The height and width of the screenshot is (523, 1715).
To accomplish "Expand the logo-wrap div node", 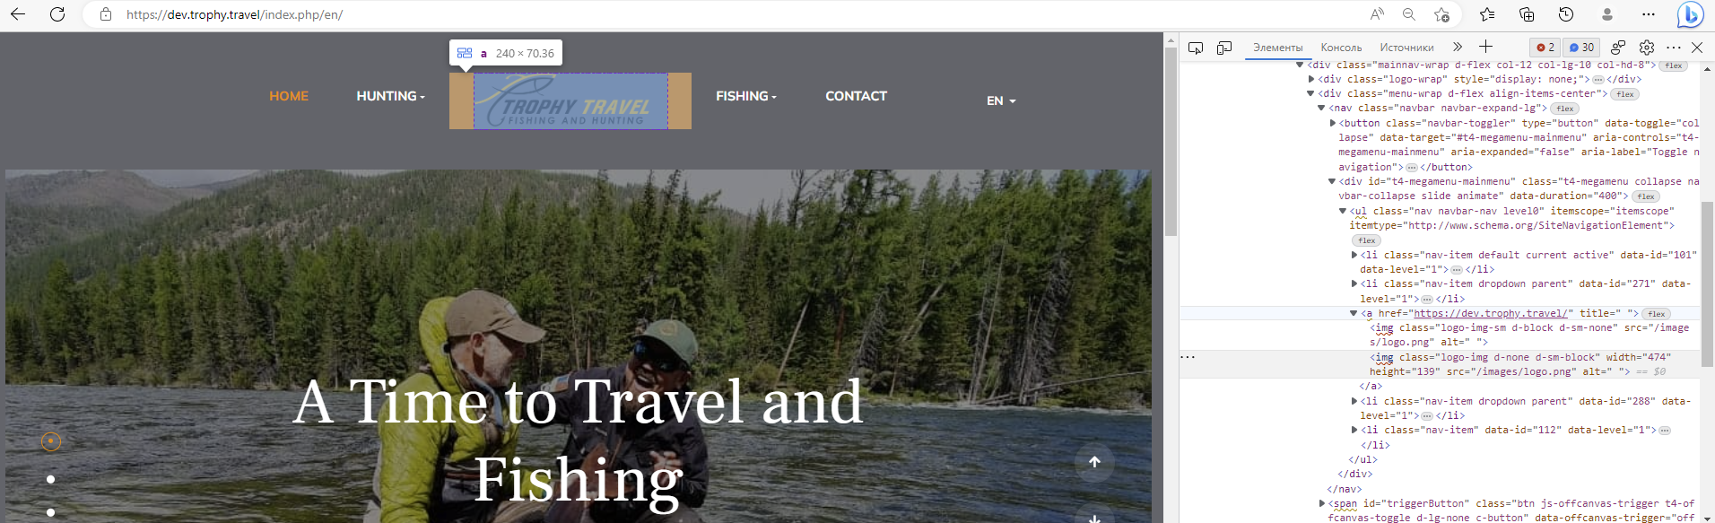I will coord(1311,79).
